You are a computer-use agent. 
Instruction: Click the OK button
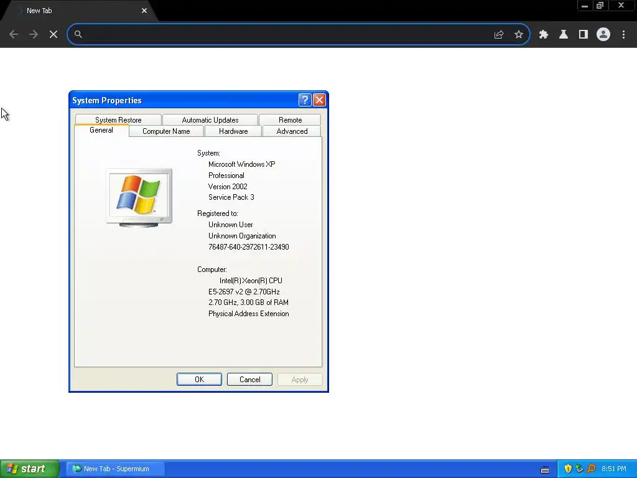[199, 379]
